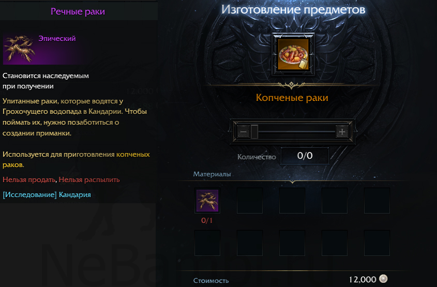Increase quantity with the plus button
This screenshot has height=287, width=437.
click(342, 132)
